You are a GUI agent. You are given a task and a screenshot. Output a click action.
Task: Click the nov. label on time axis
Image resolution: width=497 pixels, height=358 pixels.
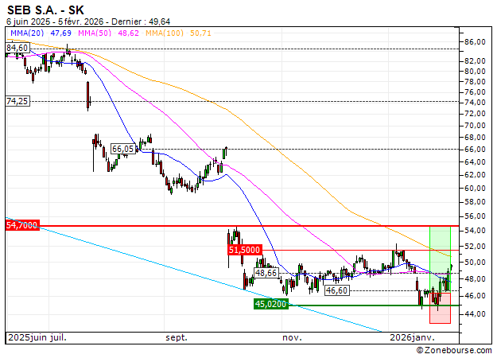(293, 337)
